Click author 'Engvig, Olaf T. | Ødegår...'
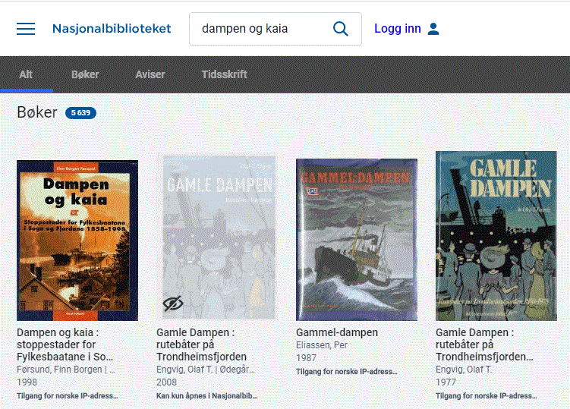 point(206,370)
